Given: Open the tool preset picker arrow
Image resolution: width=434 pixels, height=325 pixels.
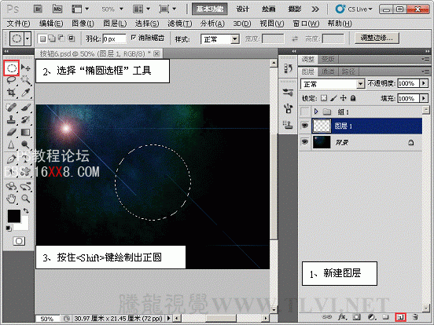Looking at the screenshot, I should point(28,38).
